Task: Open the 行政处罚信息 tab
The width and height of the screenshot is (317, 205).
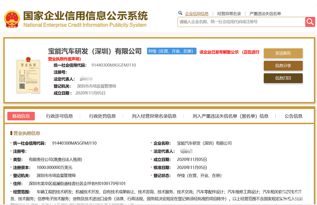Action: point(102,116)
